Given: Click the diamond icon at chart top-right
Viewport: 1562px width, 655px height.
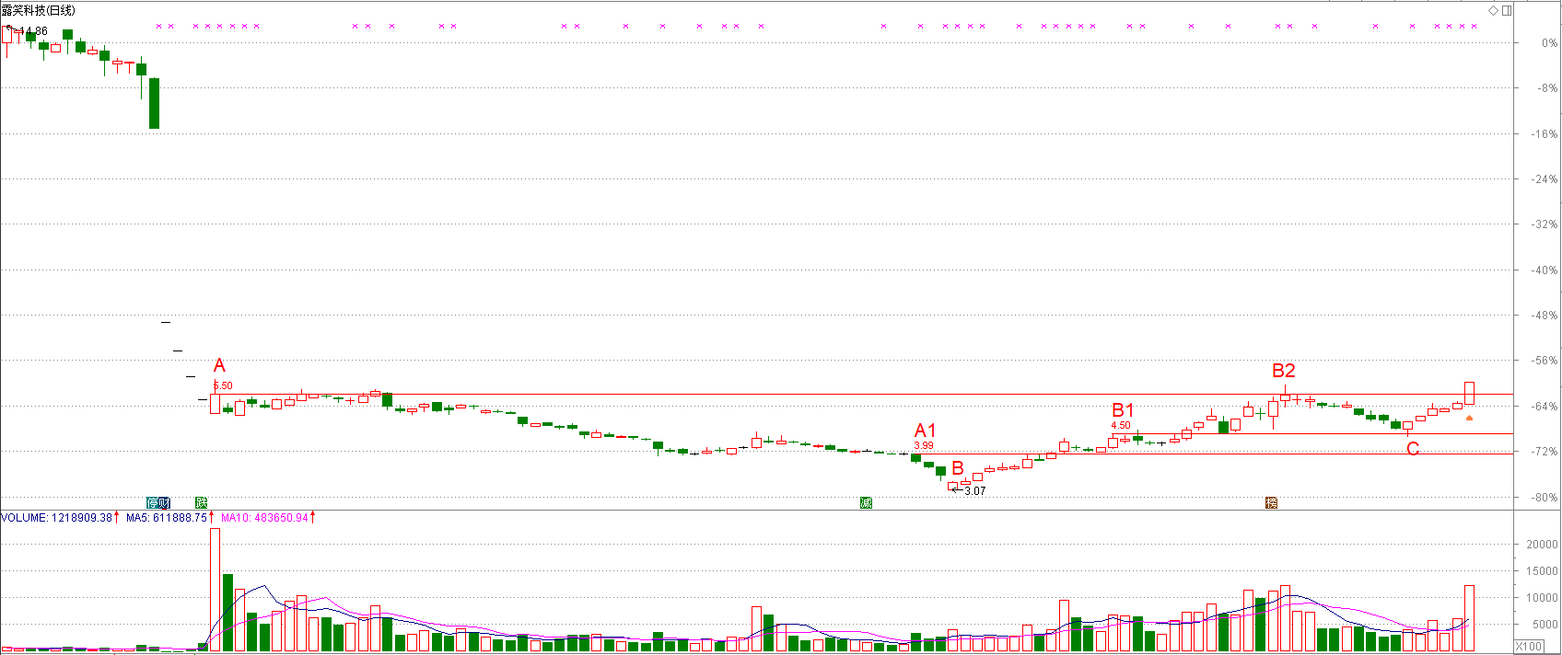Looking at the screenshot, I should pos(1494,10).
